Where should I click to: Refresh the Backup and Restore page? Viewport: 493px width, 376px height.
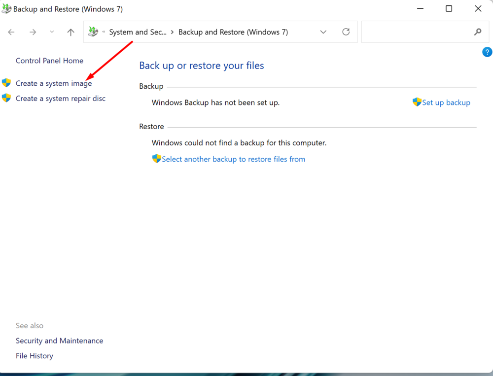point(346,32)
